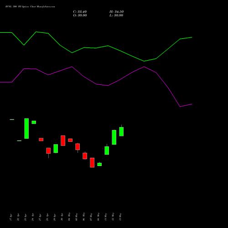Click the green candle at 11 May
The image size is (228, 228).
(107, 150)
